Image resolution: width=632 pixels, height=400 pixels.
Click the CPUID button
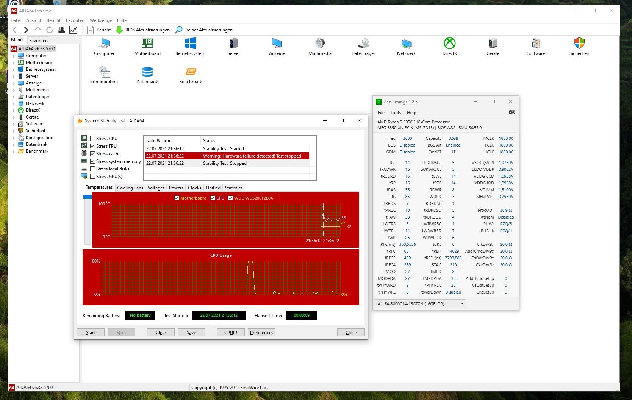(231, 333)
